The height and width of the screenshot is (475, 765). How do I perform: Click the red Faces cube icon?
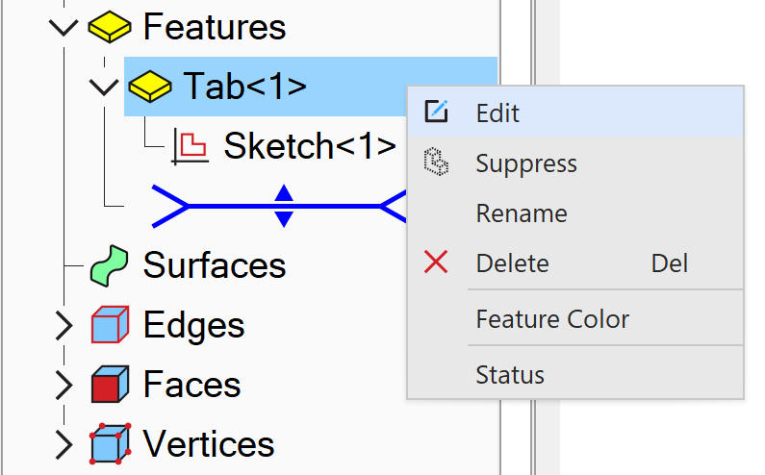pos(109,385)
